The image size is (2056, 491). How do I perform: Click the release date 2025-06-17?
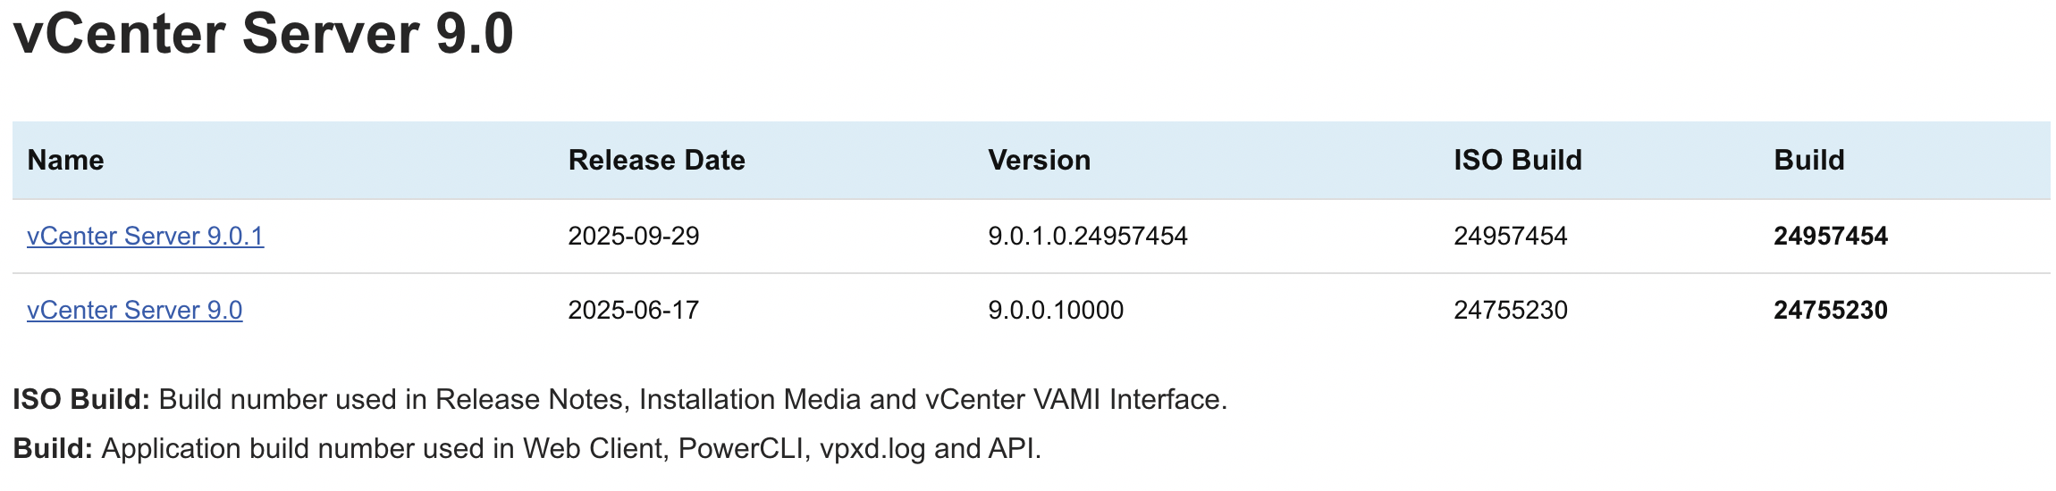[633, 310]
